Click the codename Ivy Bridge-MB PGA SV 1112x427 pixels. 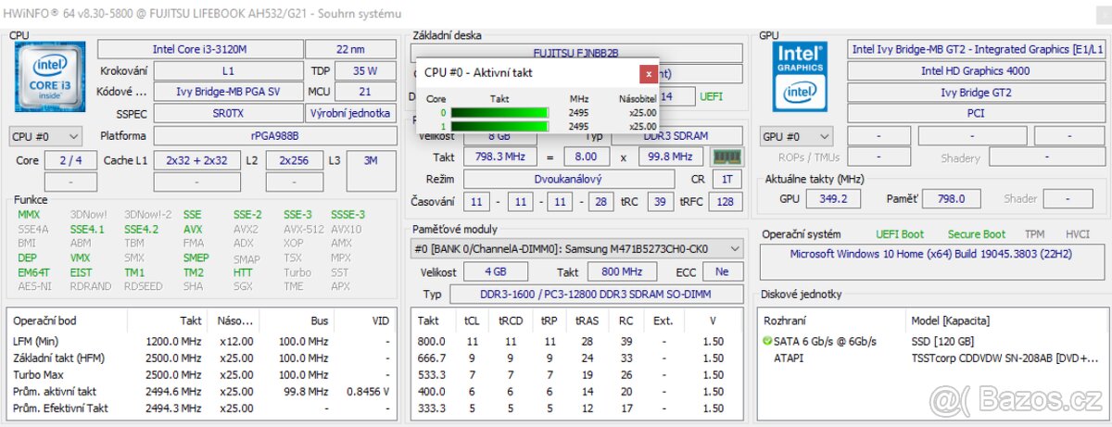[228, 92]
